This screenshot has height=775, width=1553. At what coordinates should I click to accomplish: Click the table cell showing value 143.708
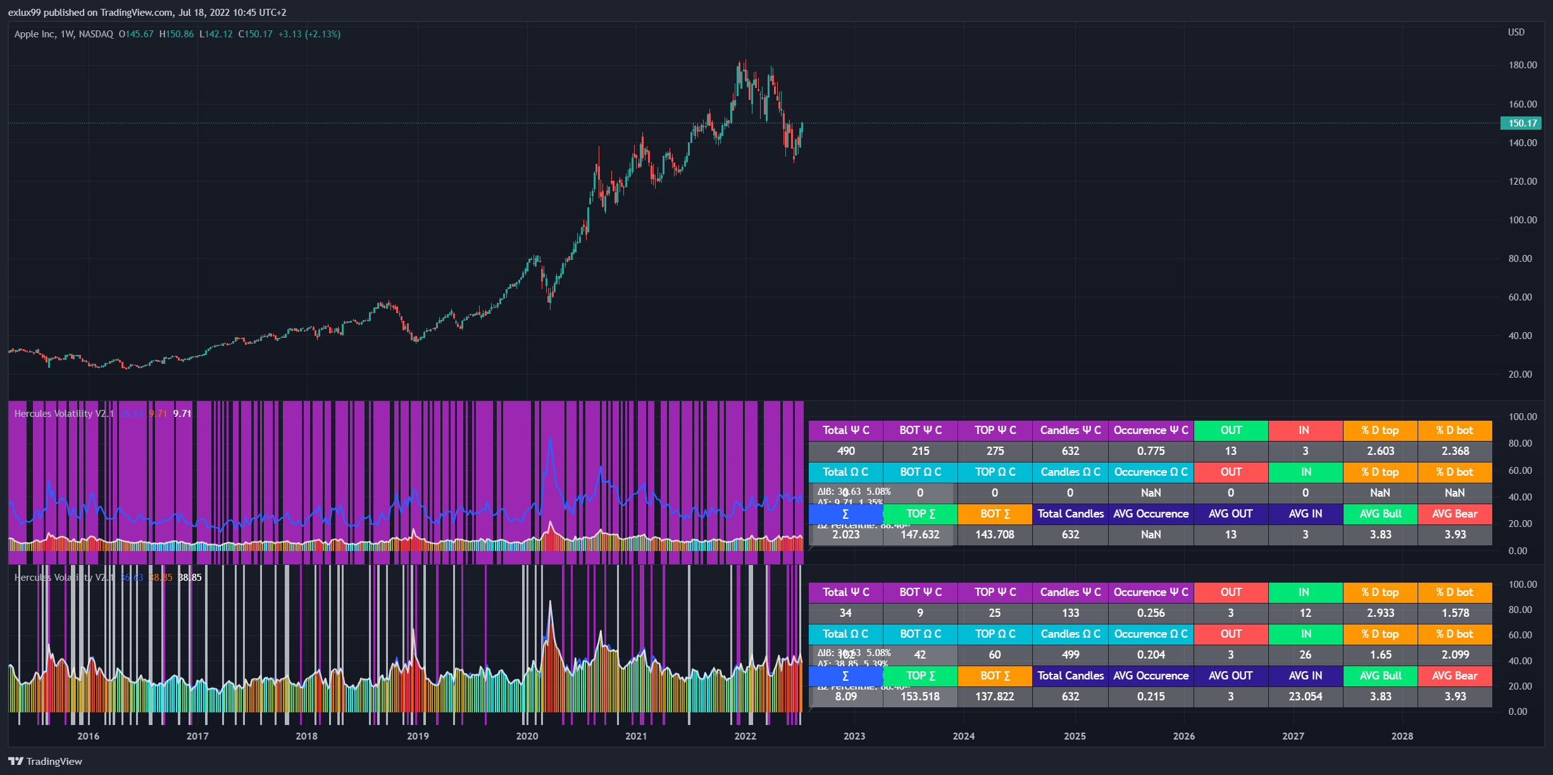994,535
